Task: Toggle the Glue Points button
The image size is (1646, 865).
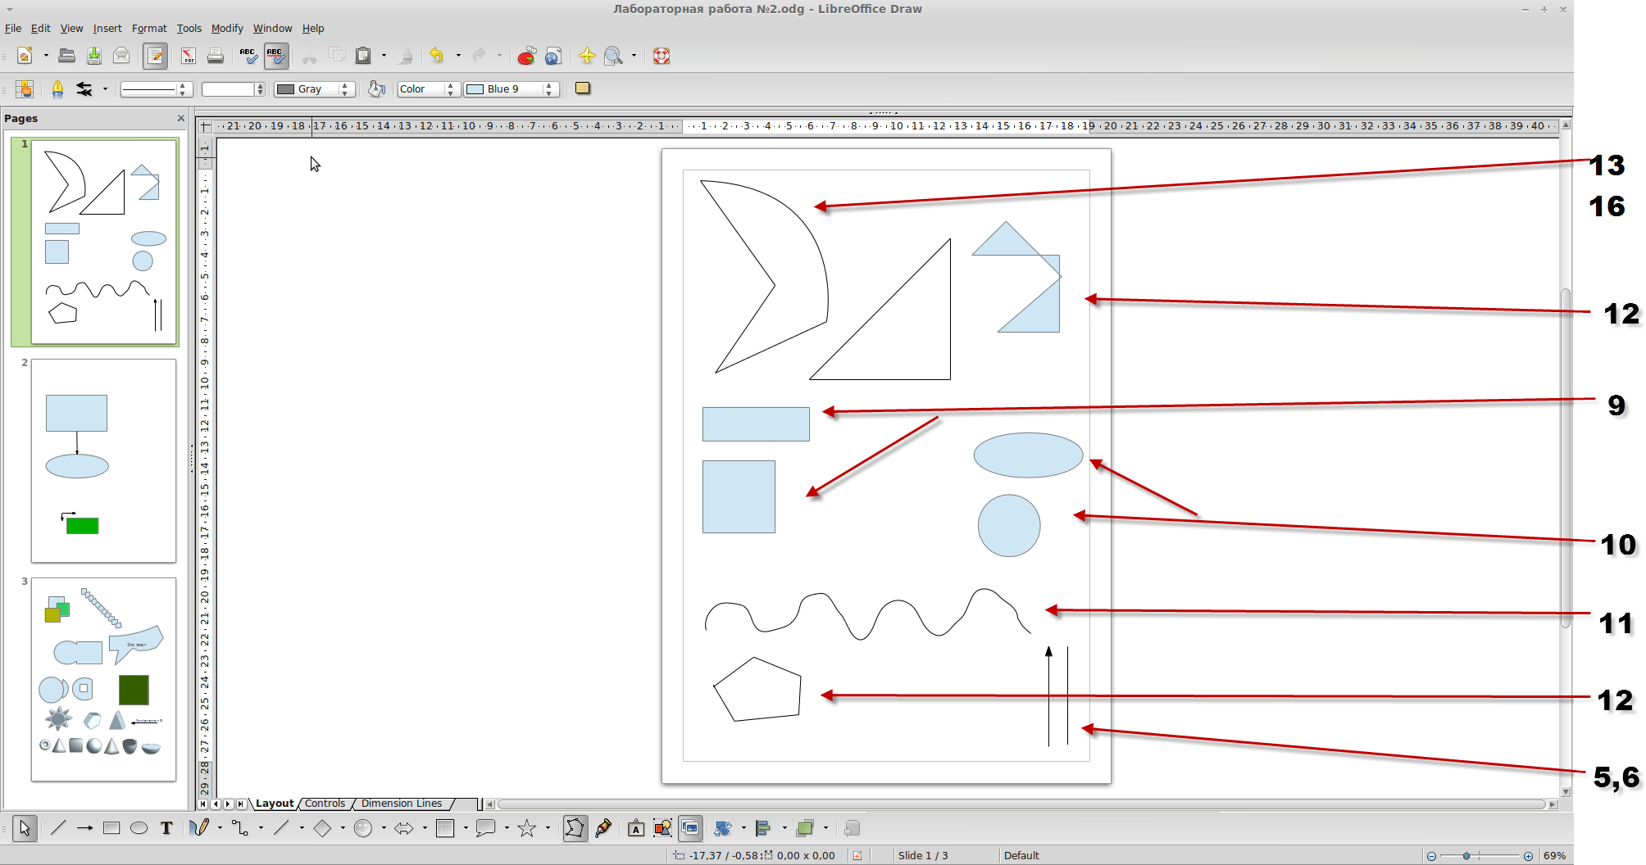Action: (603, 828)
